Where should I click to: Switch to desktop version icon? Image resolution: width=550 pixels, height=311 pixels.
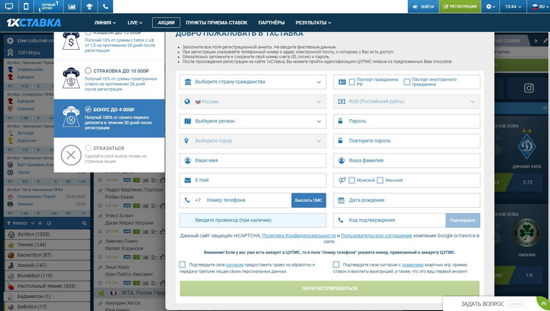9,6
